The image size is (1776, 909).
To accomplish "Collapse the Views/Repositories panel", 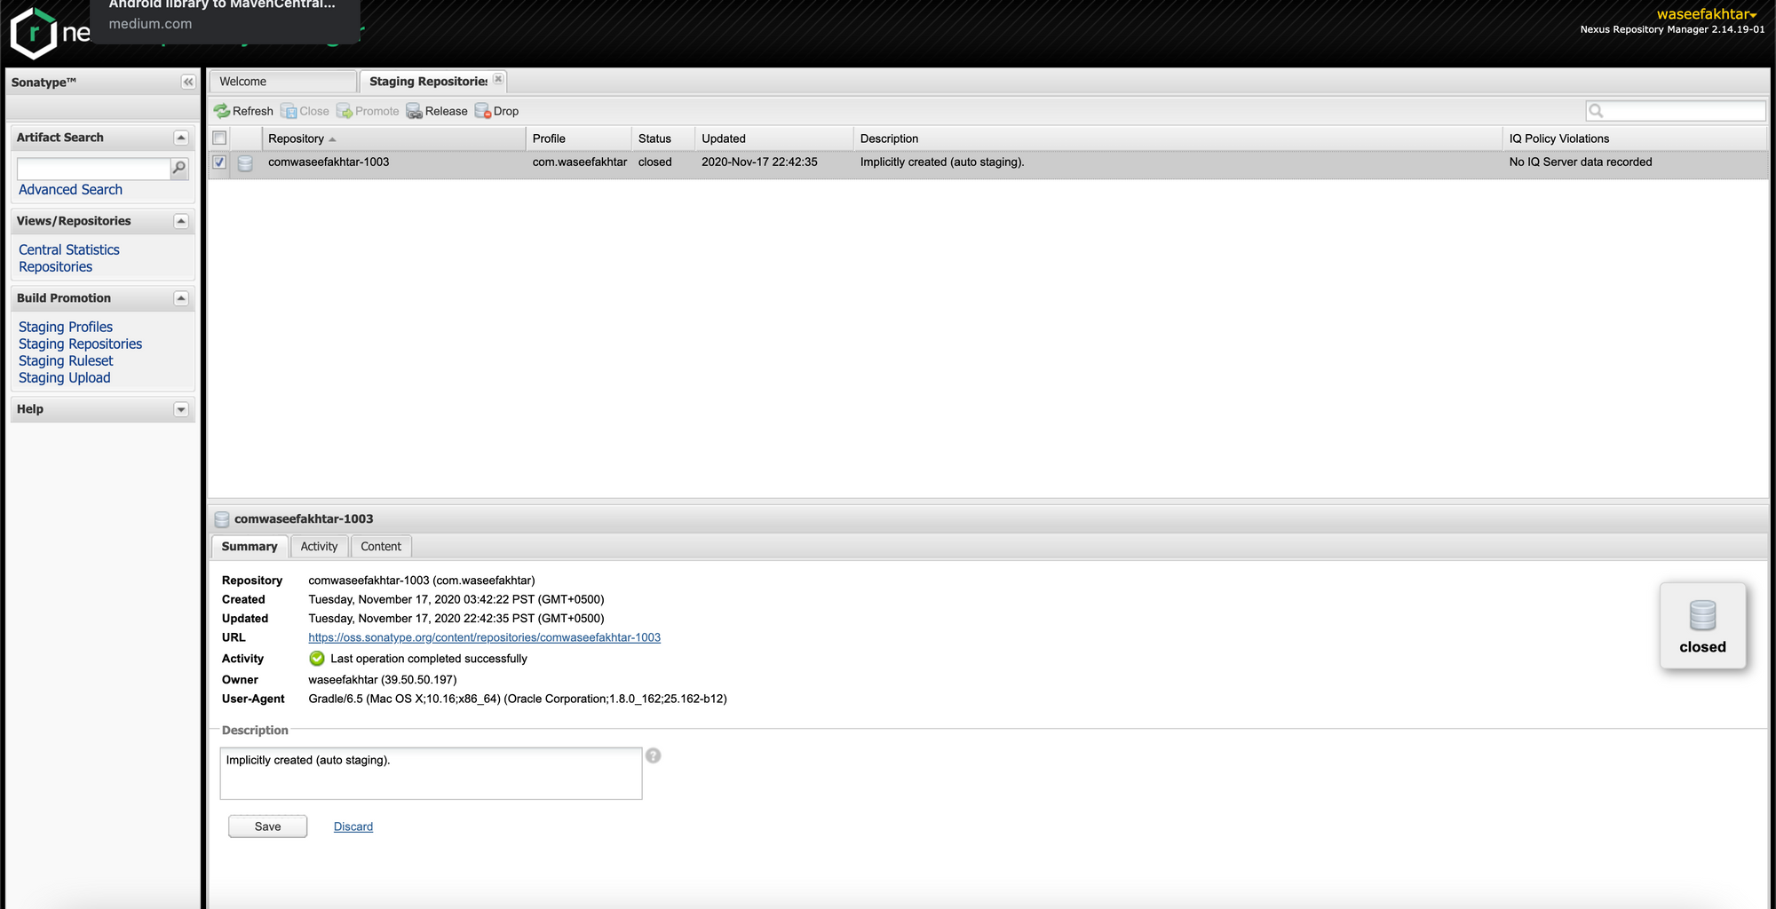I will (x=181, y=221).
